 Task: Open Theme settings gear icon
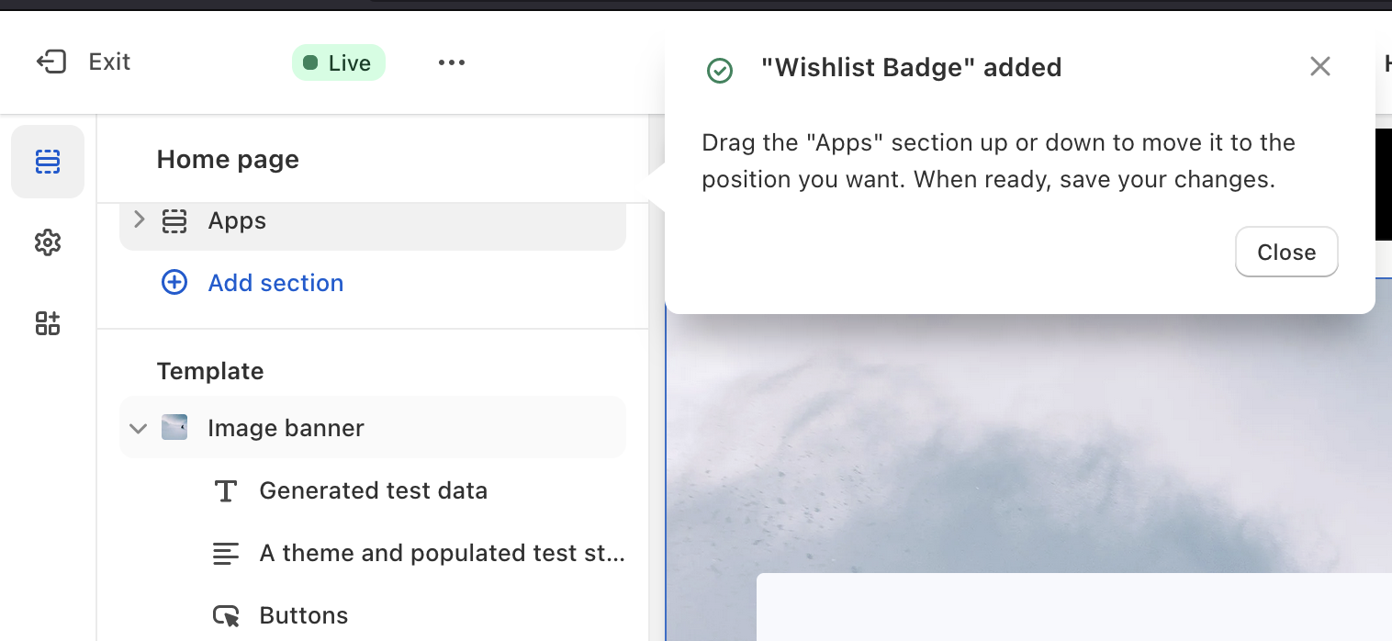click(48, 242)
